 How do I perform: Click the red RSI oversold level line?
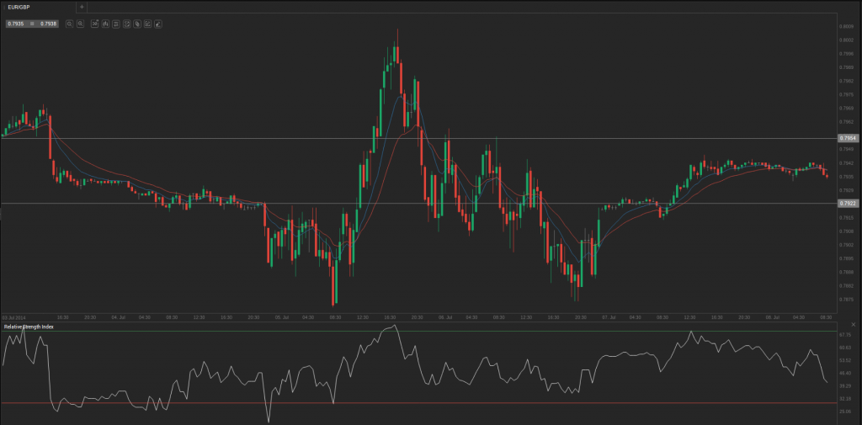421,403
